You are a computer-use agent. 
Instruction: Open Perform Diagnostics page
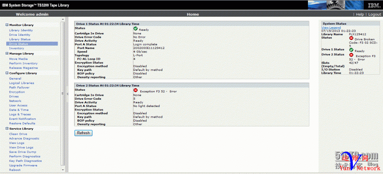coord(25,157)
